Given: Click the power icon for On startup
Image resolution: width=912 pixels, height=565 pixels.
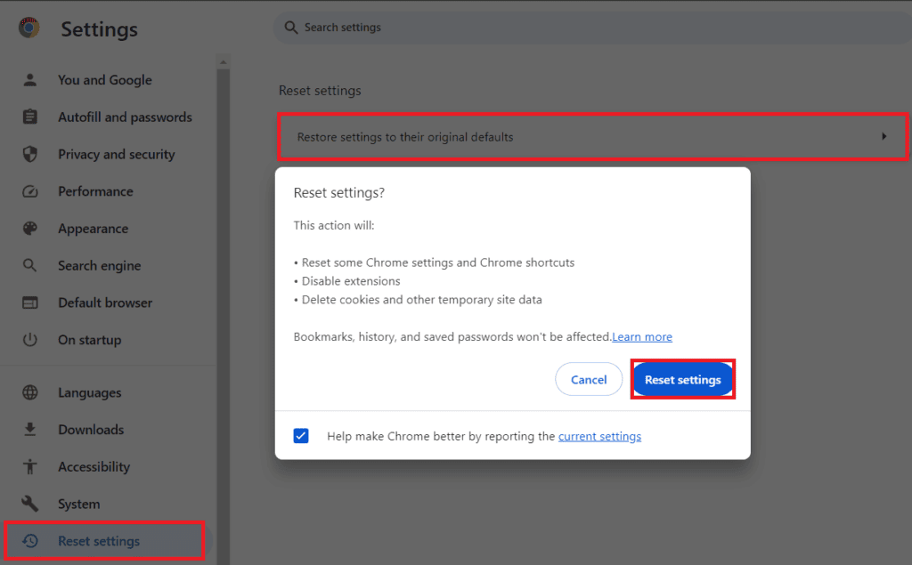Looking at the screenshot, I should (x=29, y=340).
